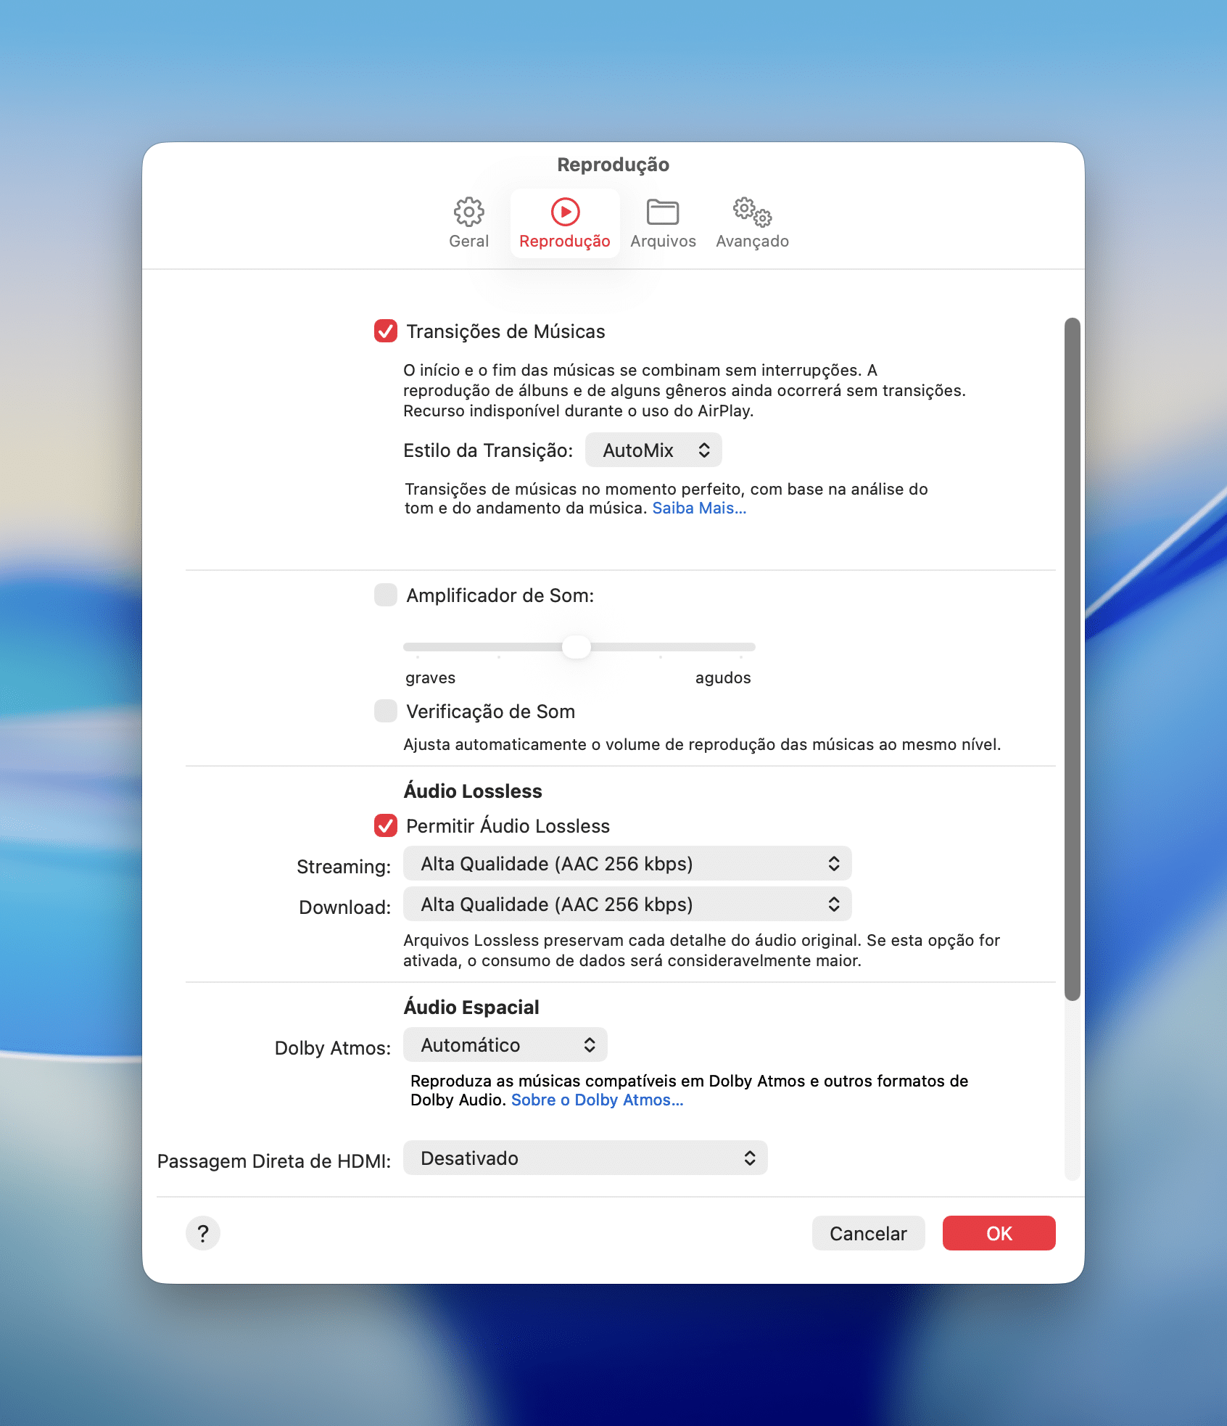
Task: Click the 'Reprodução' window title
Action: click(613, 165)
